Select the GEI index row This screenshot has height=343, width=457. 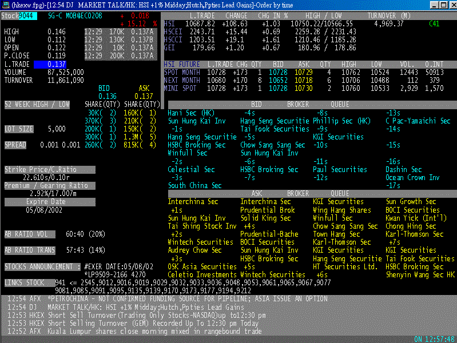click(260, 48)
